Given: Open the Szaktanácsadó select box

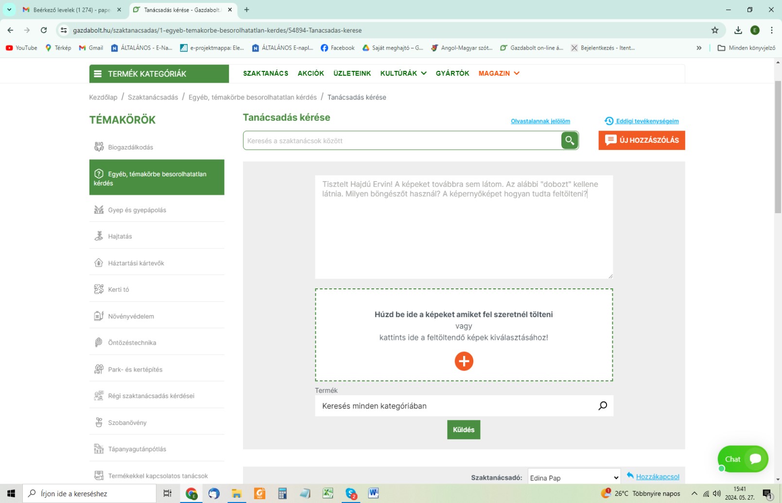Looking at the screenshot, I should coord(574,478).
